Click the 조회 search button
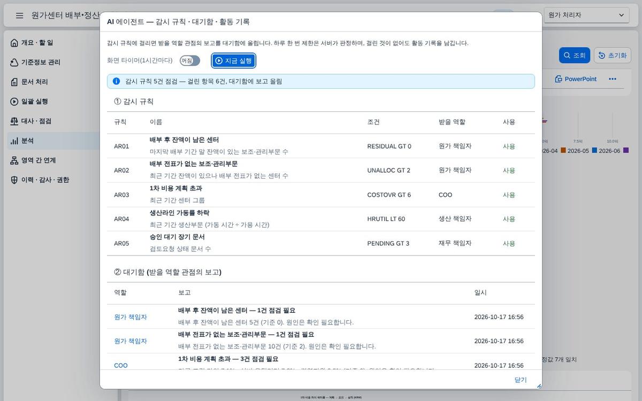Screen dimensions: 642x401 point(575,55)
